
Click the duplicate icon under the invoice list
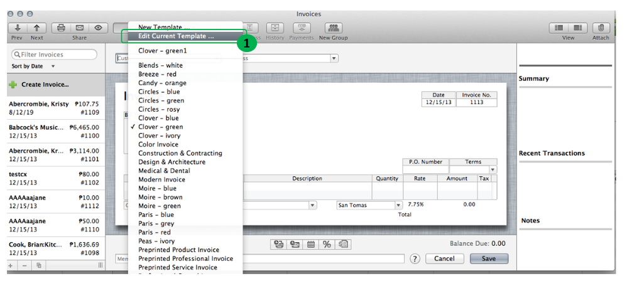38,265
